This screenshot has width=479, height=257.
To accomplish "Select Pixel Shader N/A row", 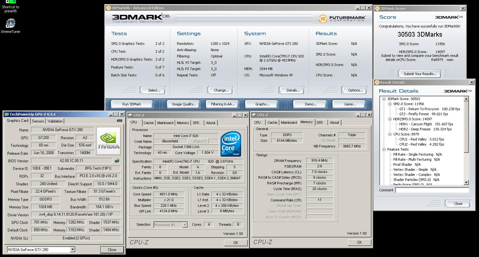I will tap(407, 164).
